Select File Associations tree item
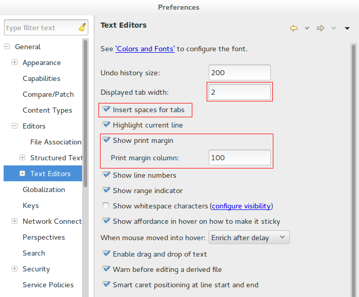359x297 pixels. point(56,142)
